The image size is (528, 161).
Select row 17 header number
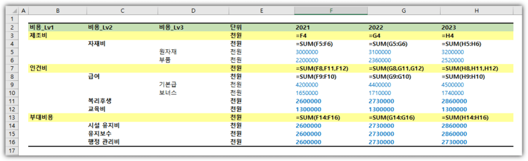pos(12,150)
